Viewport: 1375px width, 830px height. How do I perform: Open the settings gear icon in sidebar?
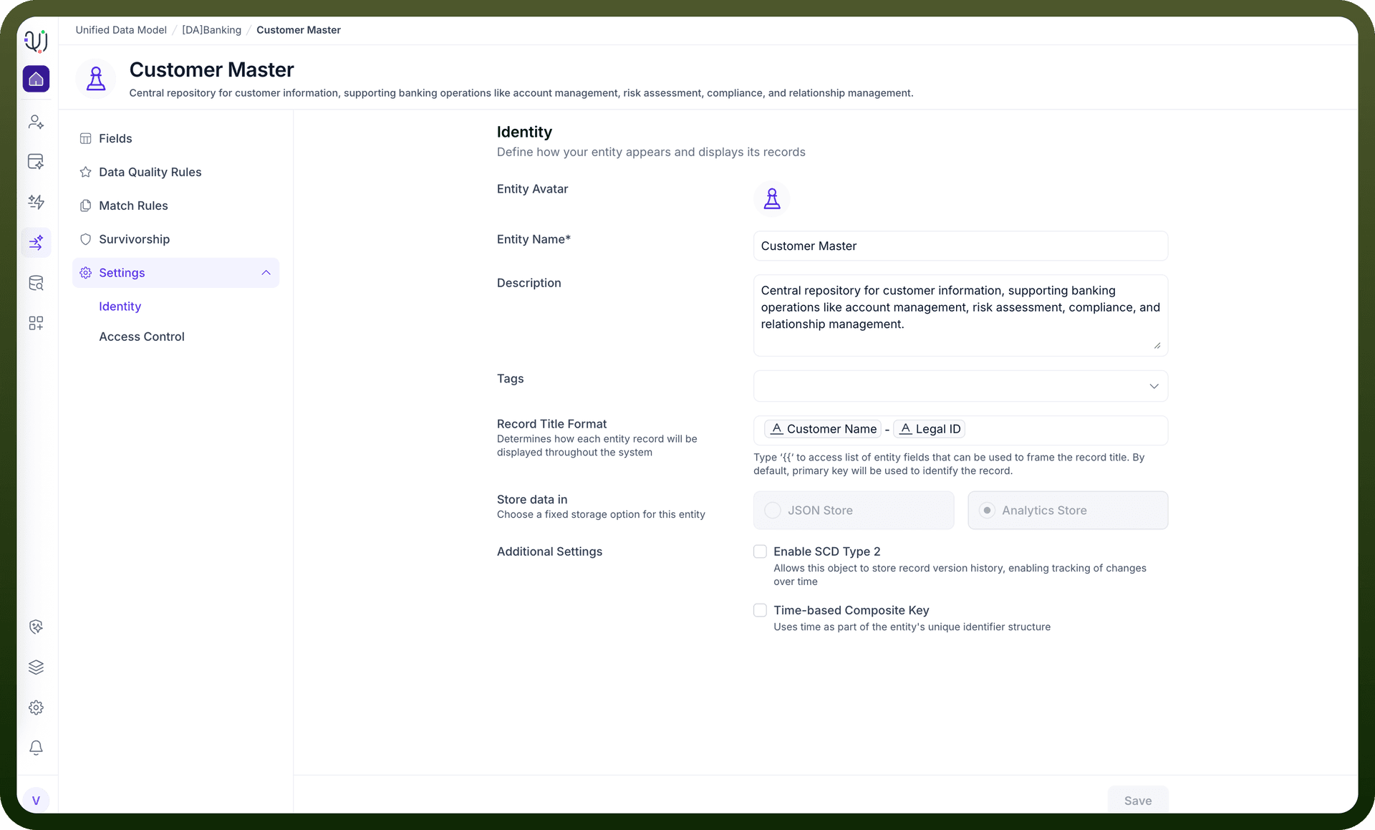click(x=36, y=708)
